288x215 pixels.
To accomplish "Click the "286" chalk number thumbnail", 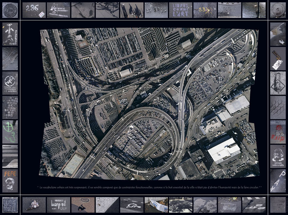I will coord(34,10).
